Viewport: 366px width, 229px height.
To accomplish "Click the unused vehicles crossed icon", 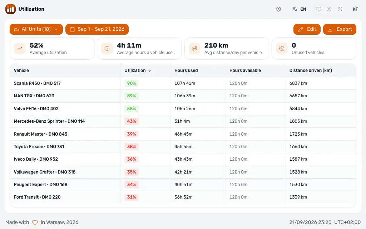I will tap(282, 49).
